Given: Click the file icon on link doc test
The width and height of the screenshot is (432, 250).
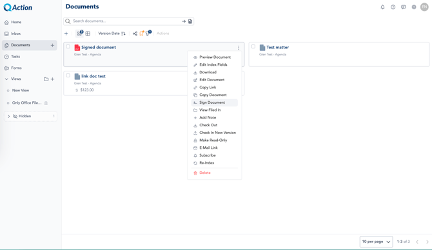Looking at the screenshot, I should pyautogui.click(x=77, y=77).
